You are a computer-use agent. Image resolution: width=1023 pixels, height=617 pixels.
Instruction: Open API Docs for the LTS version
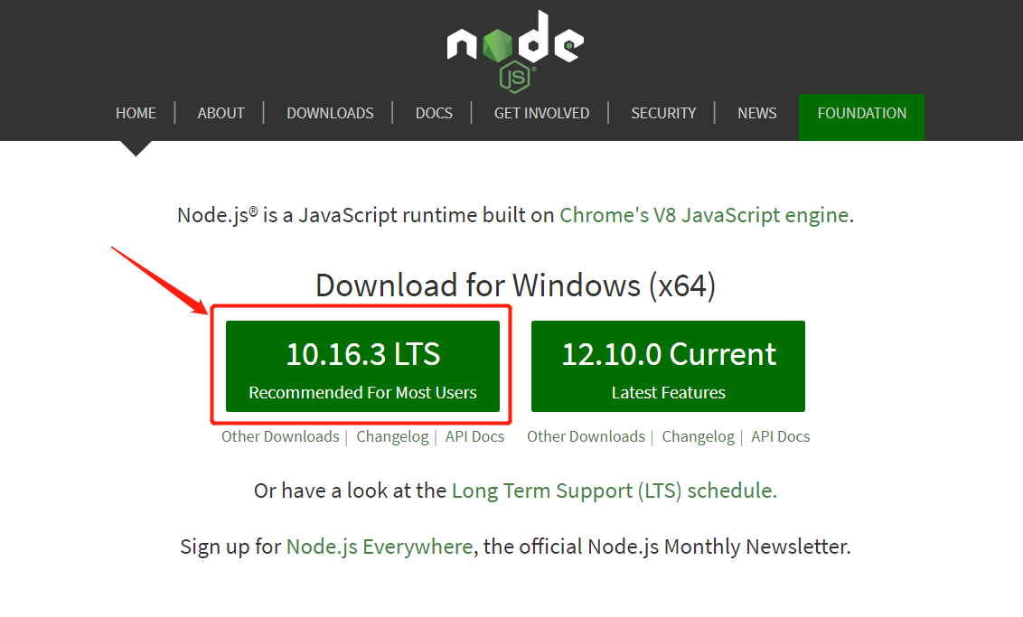pyautogui.click(x=474, y=436)
